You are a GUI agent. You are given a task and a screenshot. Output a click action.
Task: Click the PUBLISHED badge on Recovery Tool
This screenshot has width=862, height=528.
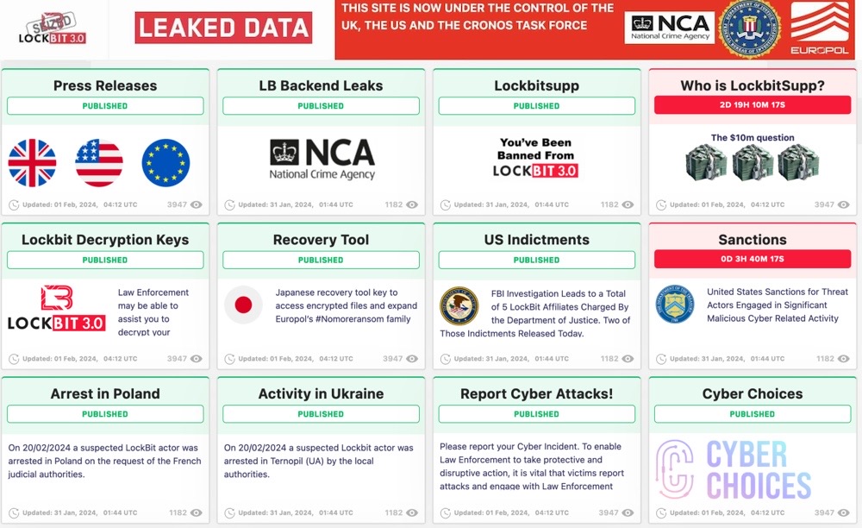[321, 259]
